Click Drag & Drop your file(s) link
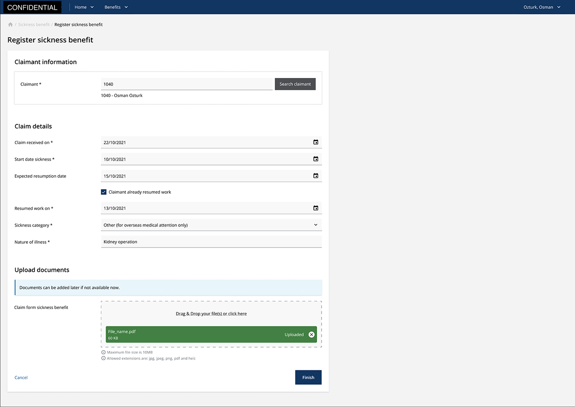The image size is (575, 407). (x=211, y=314)
